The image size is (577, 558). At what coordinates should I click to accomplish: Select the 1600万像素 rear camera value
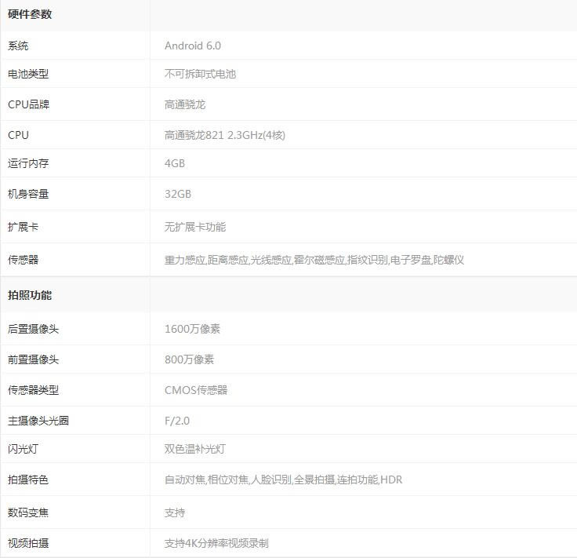(192, 329)
